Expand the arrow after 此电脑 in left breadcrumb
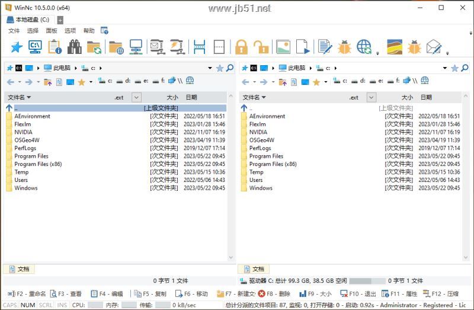474x310 pixels. (x=76, y=68)
